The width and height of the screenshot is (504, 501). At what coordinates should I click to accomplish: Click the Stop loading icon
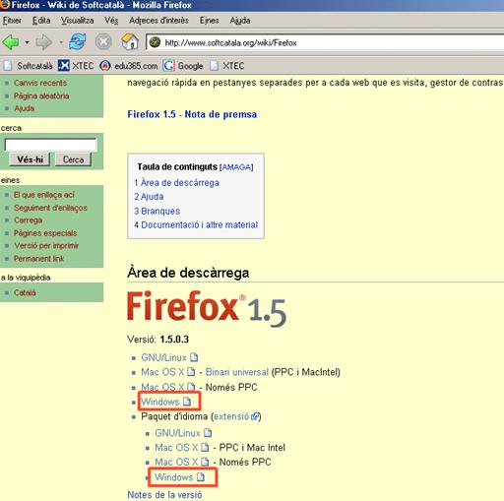tap(103, 42)
